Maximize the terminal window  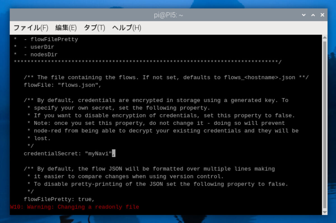tap(313, 15)
